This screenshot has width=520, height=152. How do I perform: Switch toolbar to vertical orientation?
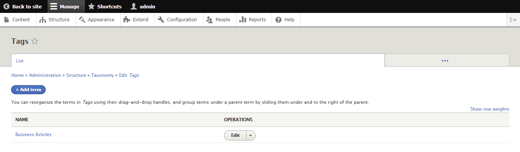[514, 20]
